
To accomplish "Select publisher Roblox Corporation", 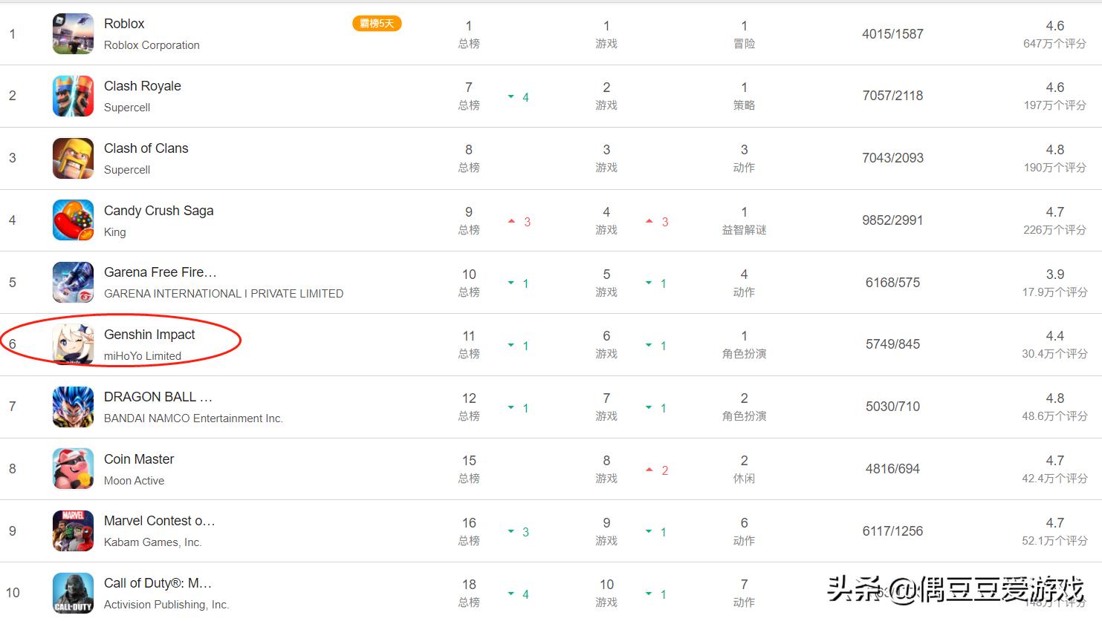I will pyautogui.click(x=152, y=45).
